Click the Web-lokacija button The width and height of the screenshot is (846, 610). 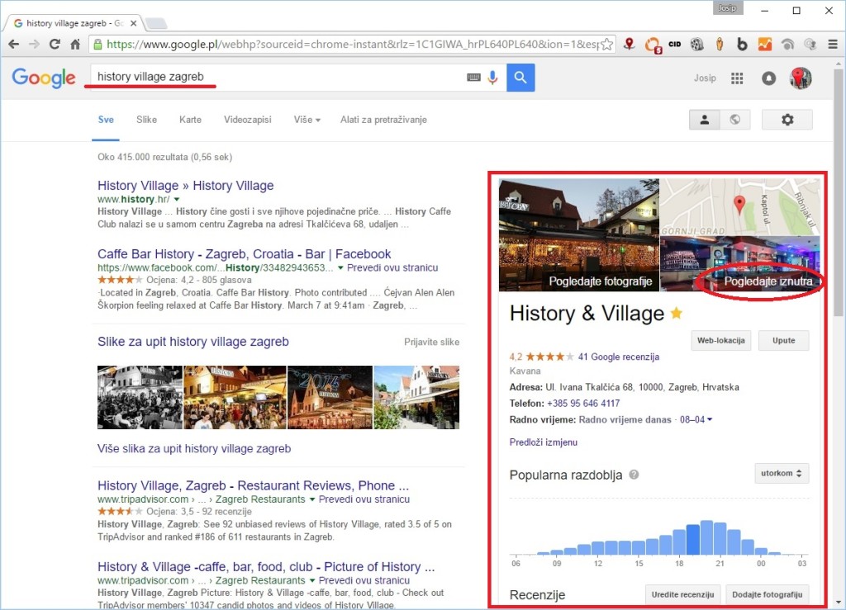coord(720,341)
